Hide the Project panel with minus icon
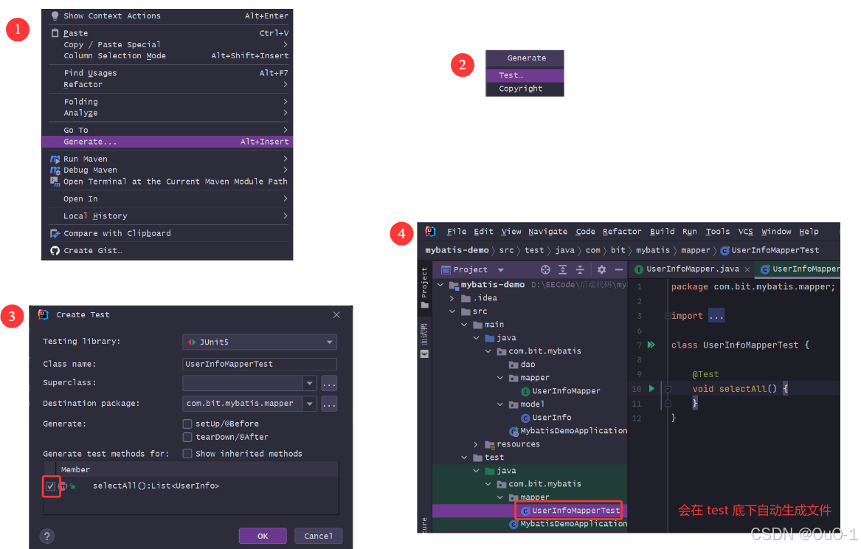The width and height of the screenshot is (861, 549). coord(619,269)
